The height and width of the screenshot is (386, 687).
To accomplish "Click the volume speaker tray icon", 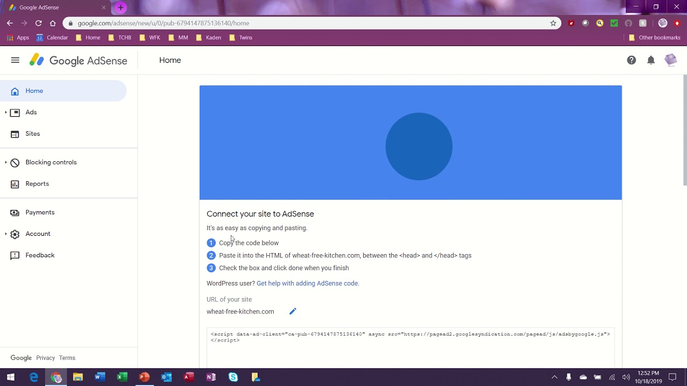I will click(x=626, y=377).
